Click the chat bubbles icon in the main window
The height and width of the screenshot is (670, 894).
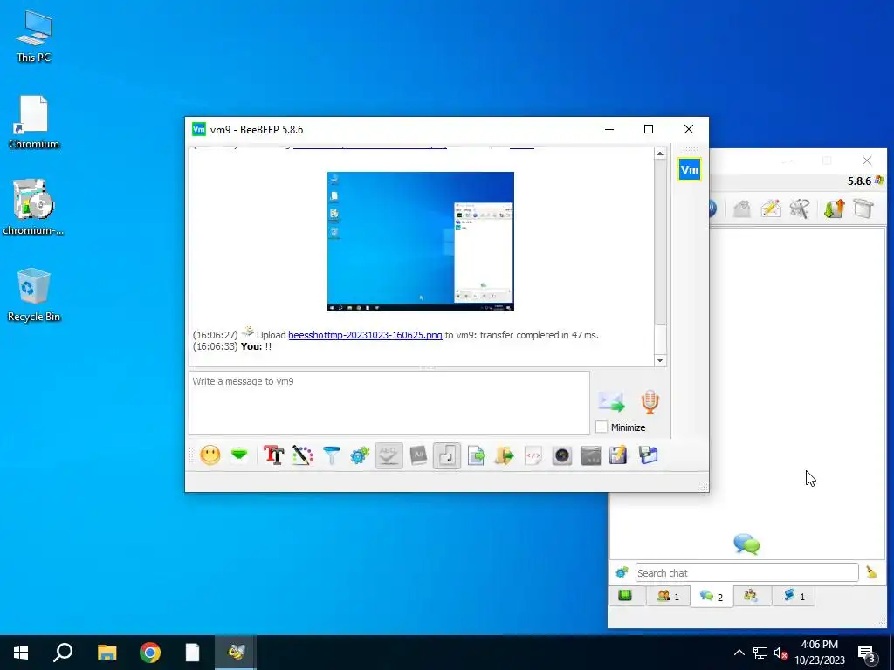746,544
